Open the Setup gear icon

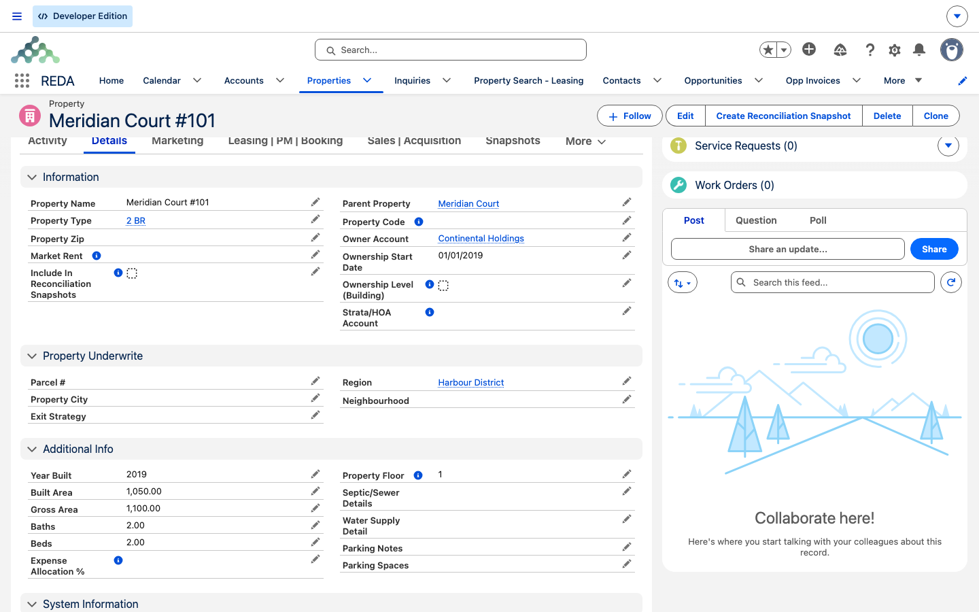coord(895,50)
